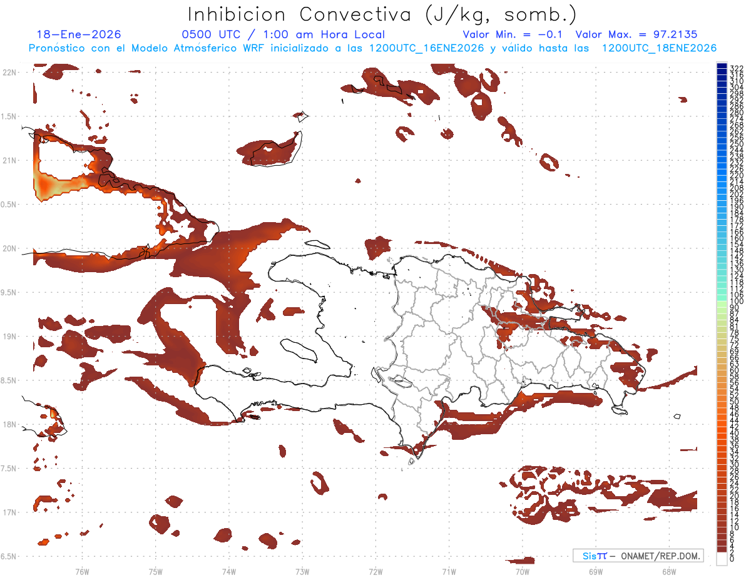Click the '8.5N' latitude label

pyautogui.click(x=9, y=380)
